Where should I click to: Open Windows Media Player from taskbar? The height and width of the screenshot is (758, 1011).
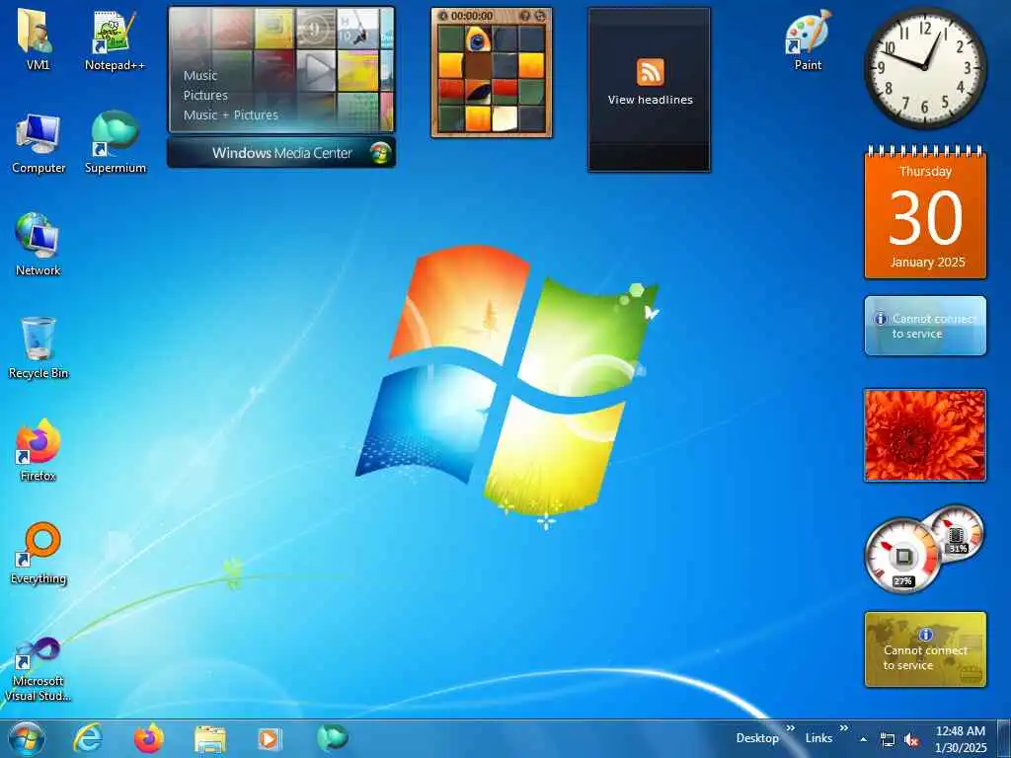click(269, 739)
